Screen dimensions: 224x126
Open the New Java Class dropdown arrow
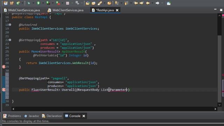22,3
